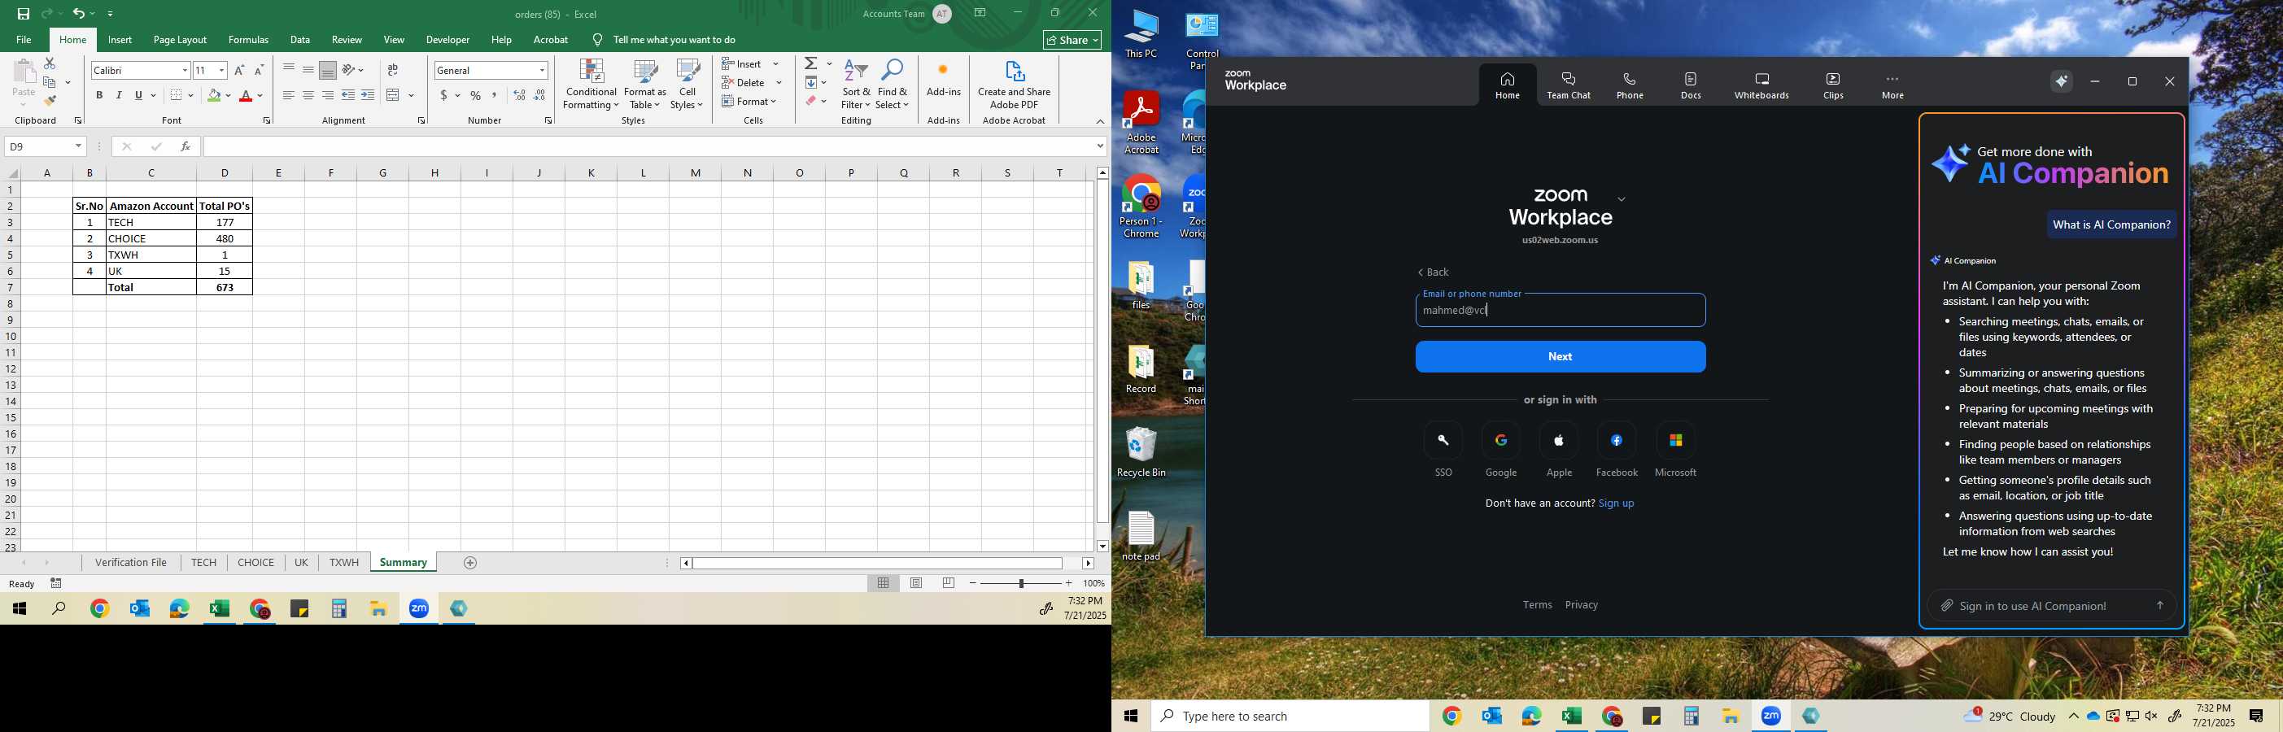The image size is (2283, 732).
Task: Open the Data ribbon tab
Action: [x=300, y=40]
